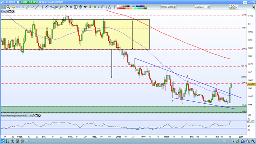The height and width of the screenshot is (144, 256).
Task: Click the instrument info icon beside EURCHF
Action: 18,2
